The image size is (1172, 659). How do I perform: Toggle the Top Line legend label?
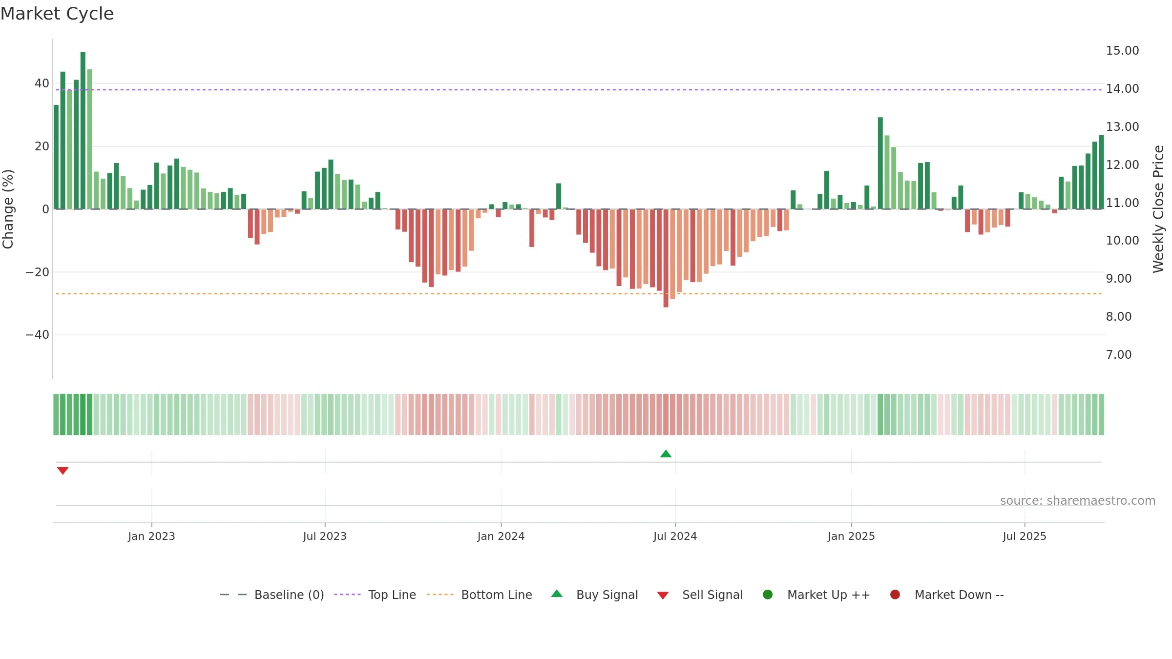[x=392, y=595]
